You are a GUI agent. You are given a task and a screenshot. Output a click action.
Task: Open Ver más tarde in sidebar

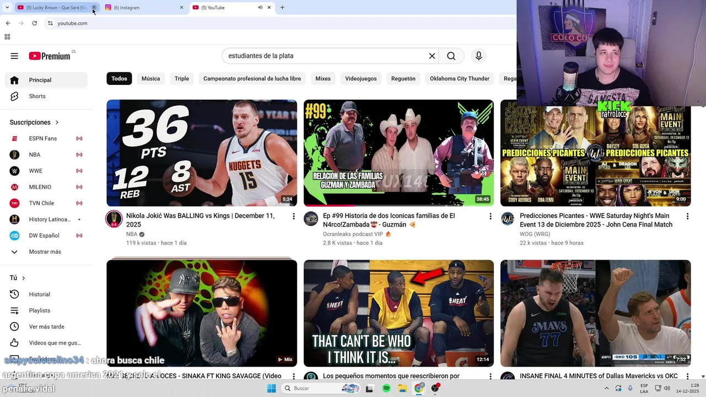(x=46, y=326)
